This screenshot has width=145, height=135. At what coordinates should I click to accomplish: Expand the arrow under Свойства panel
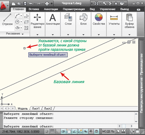click(99, 34)
